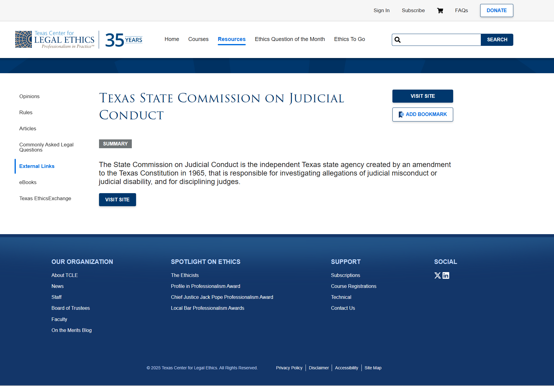Image resolution: width=554 pixels, height=386 pixels.
Task: Open Opinions in the sidebar
Action: [x=29, y=96]
